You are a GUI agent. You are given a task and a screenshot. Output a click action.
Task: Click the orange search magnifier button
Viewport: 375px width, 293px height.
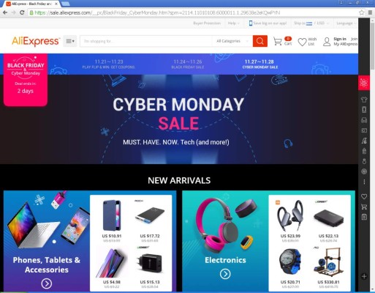pos(260,41)
